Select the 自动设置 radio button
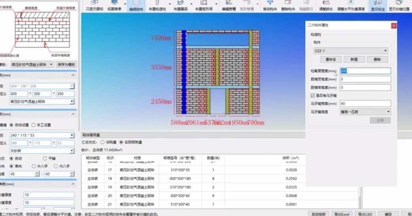This screenshot has width=412, height=216. point(11,125)
